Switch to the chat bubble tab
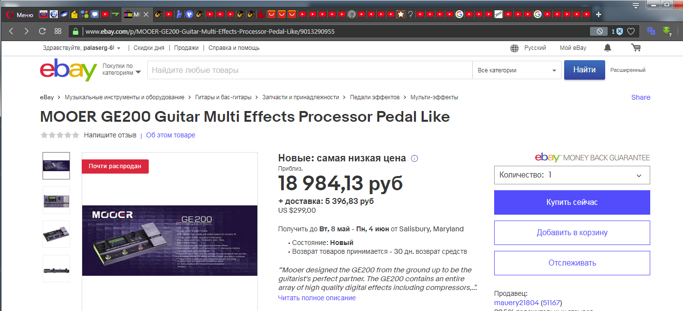 pyautogui.click(x=94, y=15)
